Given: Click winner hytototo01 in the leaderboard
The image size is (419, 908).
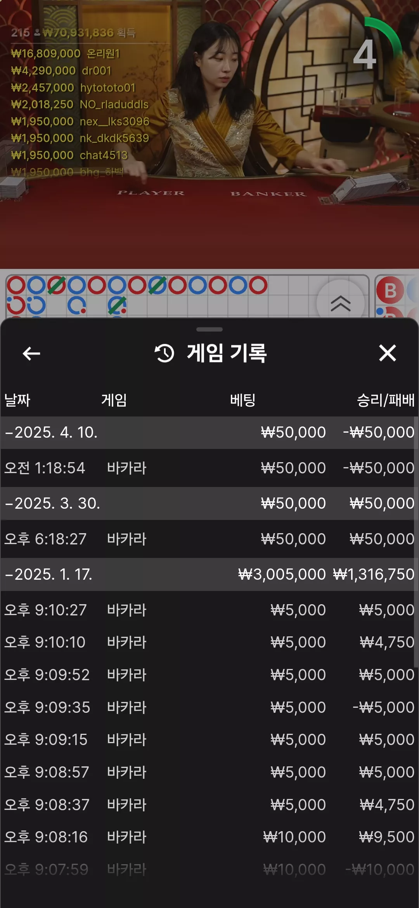Looking at the screenshot, I should 73,88.
